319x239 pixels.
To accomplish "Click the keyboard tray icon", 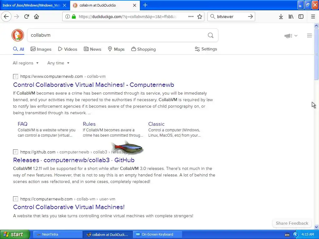I will 287,235.
